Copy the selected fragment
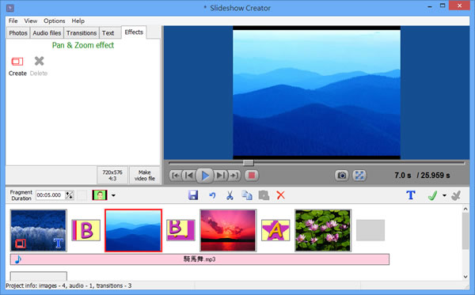 tap(247, 195)
